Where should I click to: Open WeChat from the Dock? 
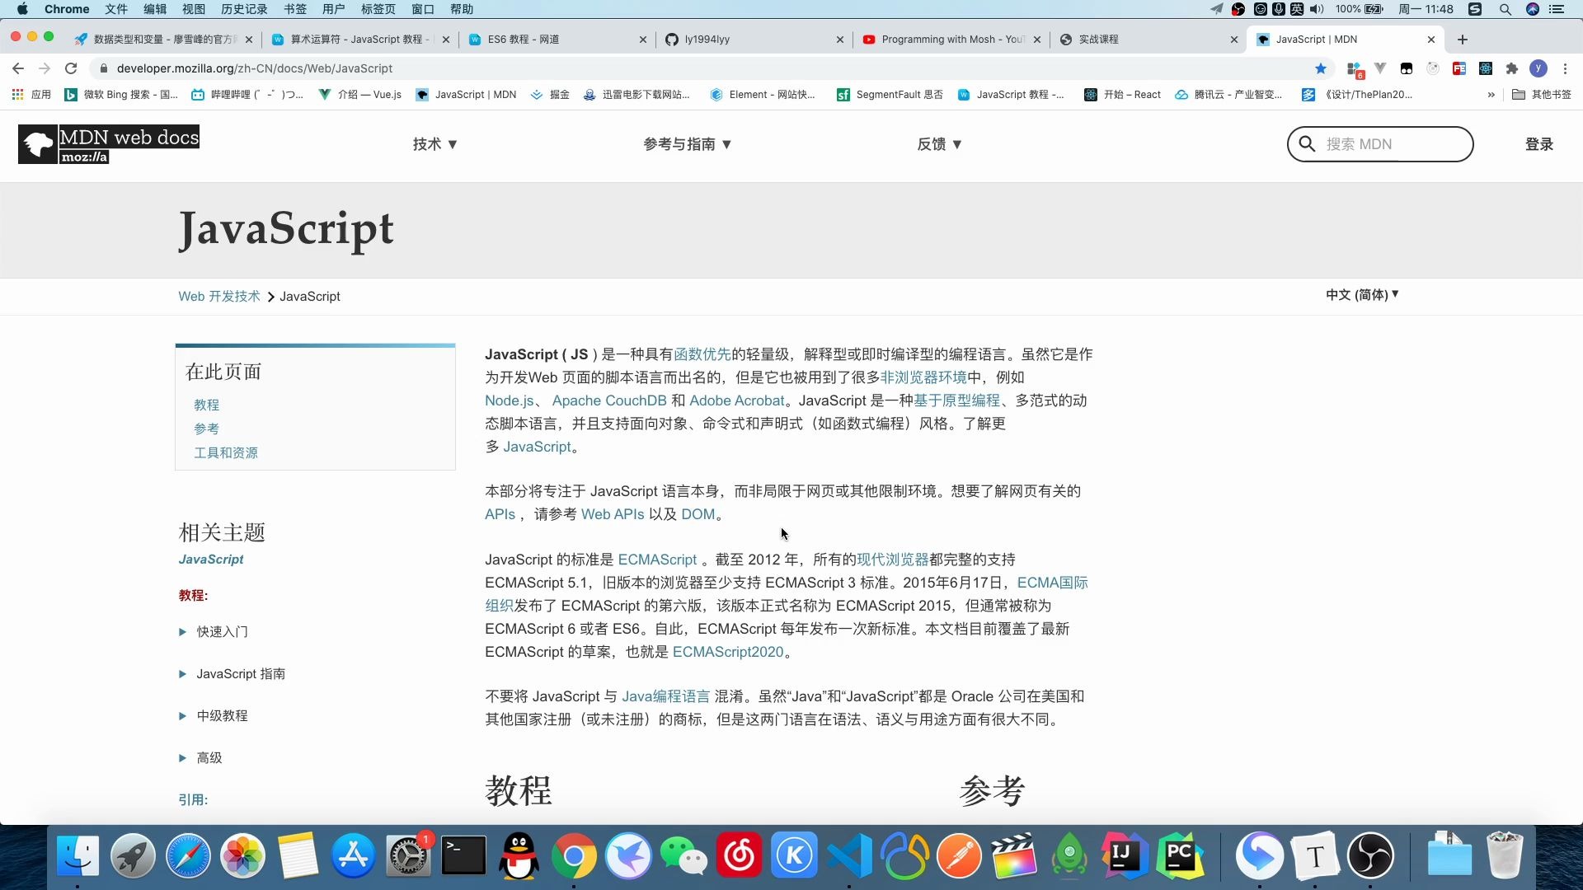click(684, 856)
